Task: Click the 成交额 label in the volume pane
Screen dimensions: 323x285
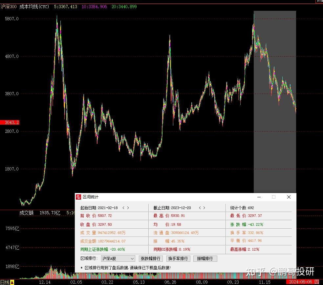Action: (x=26, y=213)
